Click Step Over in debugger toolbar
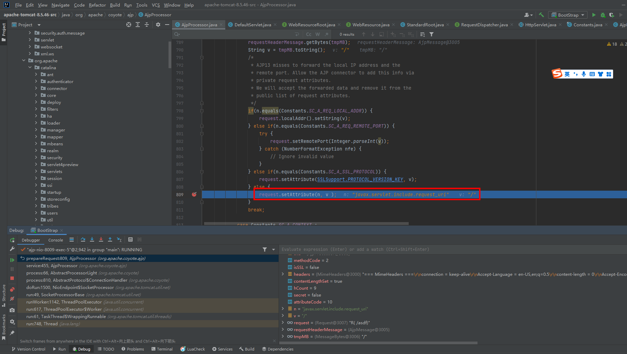The image size is (627, 354). tap(83, 239)
